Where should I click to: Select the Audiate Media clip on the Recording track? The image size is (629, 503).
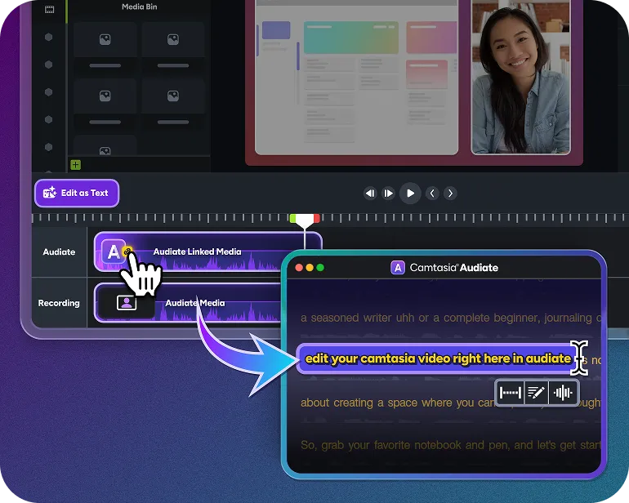click(x=189, y=303)
